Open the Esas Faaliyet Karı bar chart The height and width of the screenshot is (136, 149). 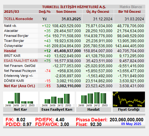point(57,99)
